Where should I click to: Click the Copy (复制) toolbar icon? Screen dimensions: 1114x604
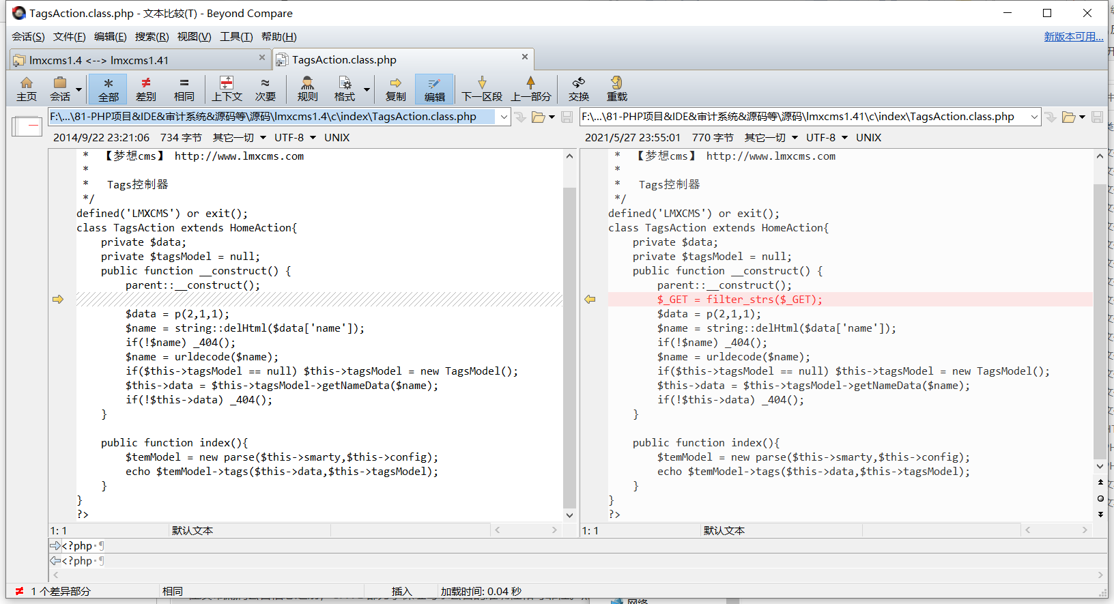pos(395,89)
